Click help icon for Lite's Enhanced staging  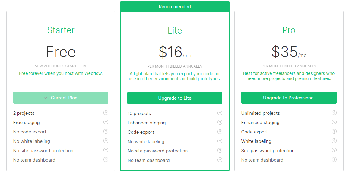pos(220,122)
